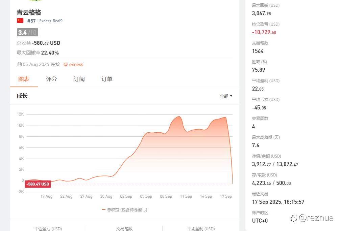Image resolution: width=337 pixels, height=231 pixels.
Task: Click the average profit value 22.85
Action: point(258,89)
